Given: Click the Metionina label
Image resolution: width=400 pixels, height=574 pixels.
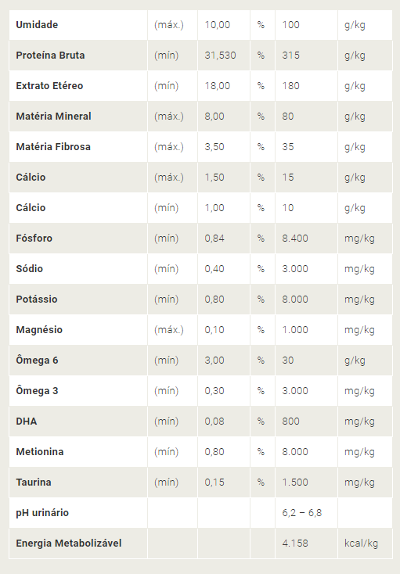Looking at the screenshot, I should (40, 452).
